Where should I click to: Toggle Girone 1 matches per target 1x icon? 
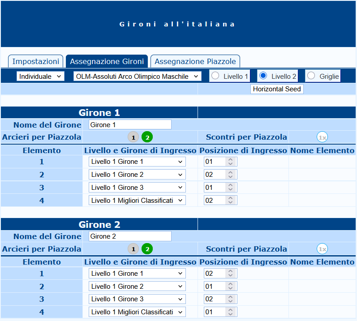tap(322, 137)
